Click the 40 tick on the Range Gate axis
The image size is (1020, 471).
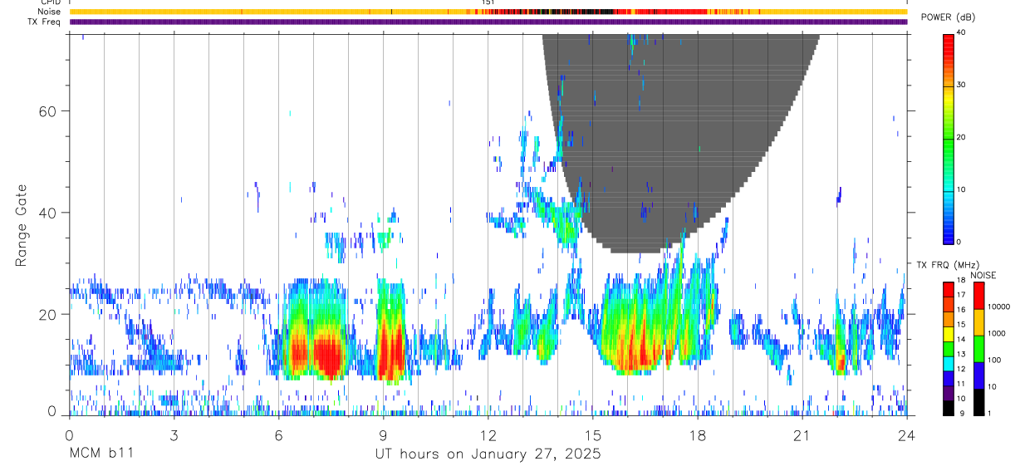tap(49, 213)
